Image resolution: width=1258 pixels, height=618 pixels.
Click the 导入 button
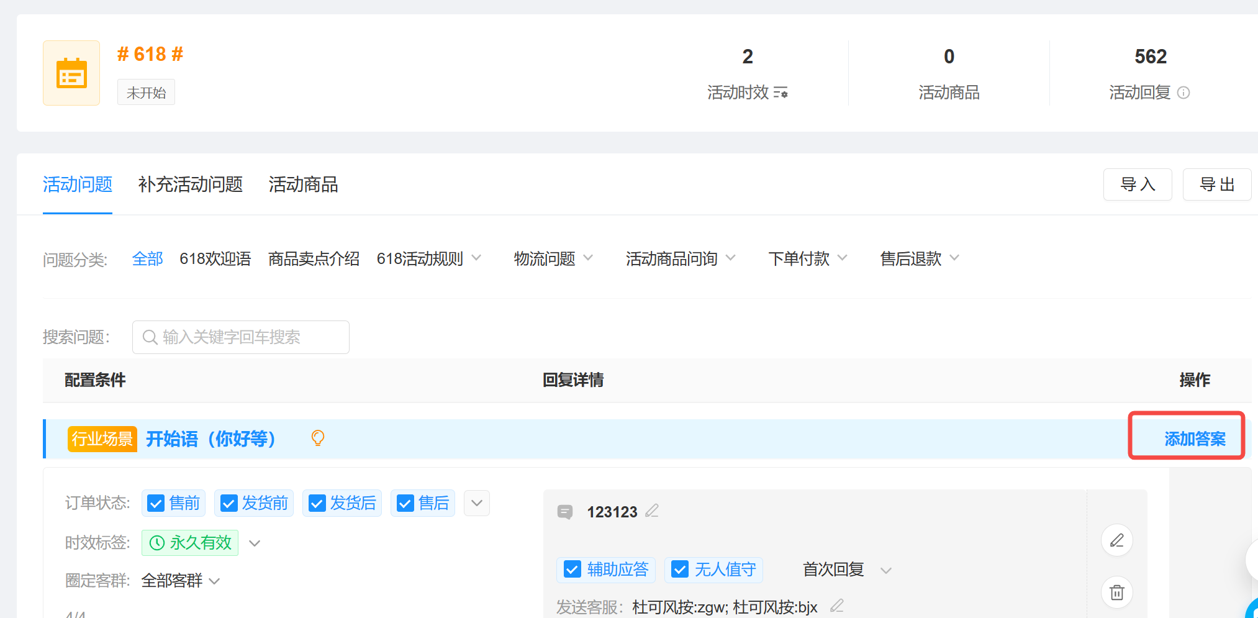(x=1138, y=184)
